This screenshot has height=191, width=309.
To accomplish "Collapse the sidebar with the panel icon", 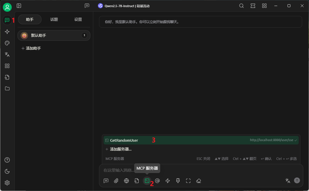I will pyautogui.click(x=19, y=6).
